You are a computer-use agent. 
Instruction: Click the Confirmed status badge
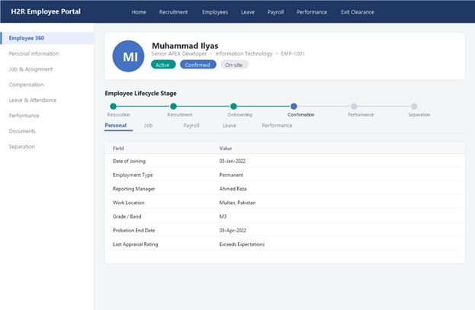(x=197, y=65)
